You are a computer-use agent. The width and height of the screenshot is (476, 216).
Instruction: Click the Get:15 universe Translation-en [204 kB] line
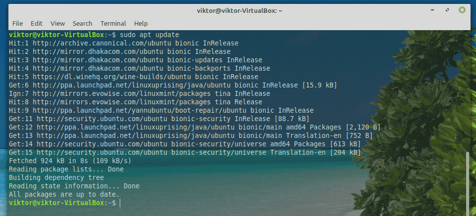(185, 152)
